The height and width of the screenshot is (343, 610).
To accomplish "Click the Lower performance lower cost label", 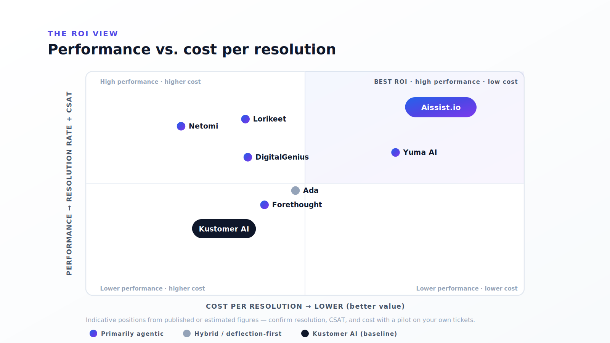I will [467, 289].
